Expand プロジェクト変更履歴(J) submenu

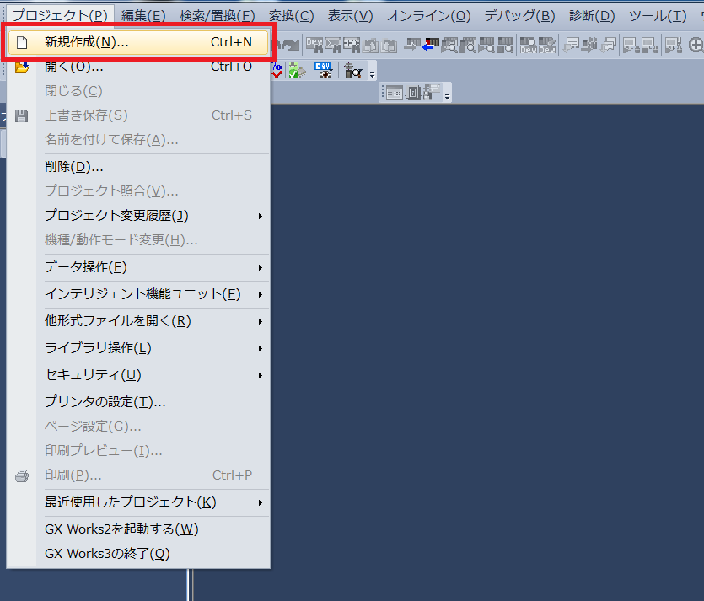[x=138, y=216]
